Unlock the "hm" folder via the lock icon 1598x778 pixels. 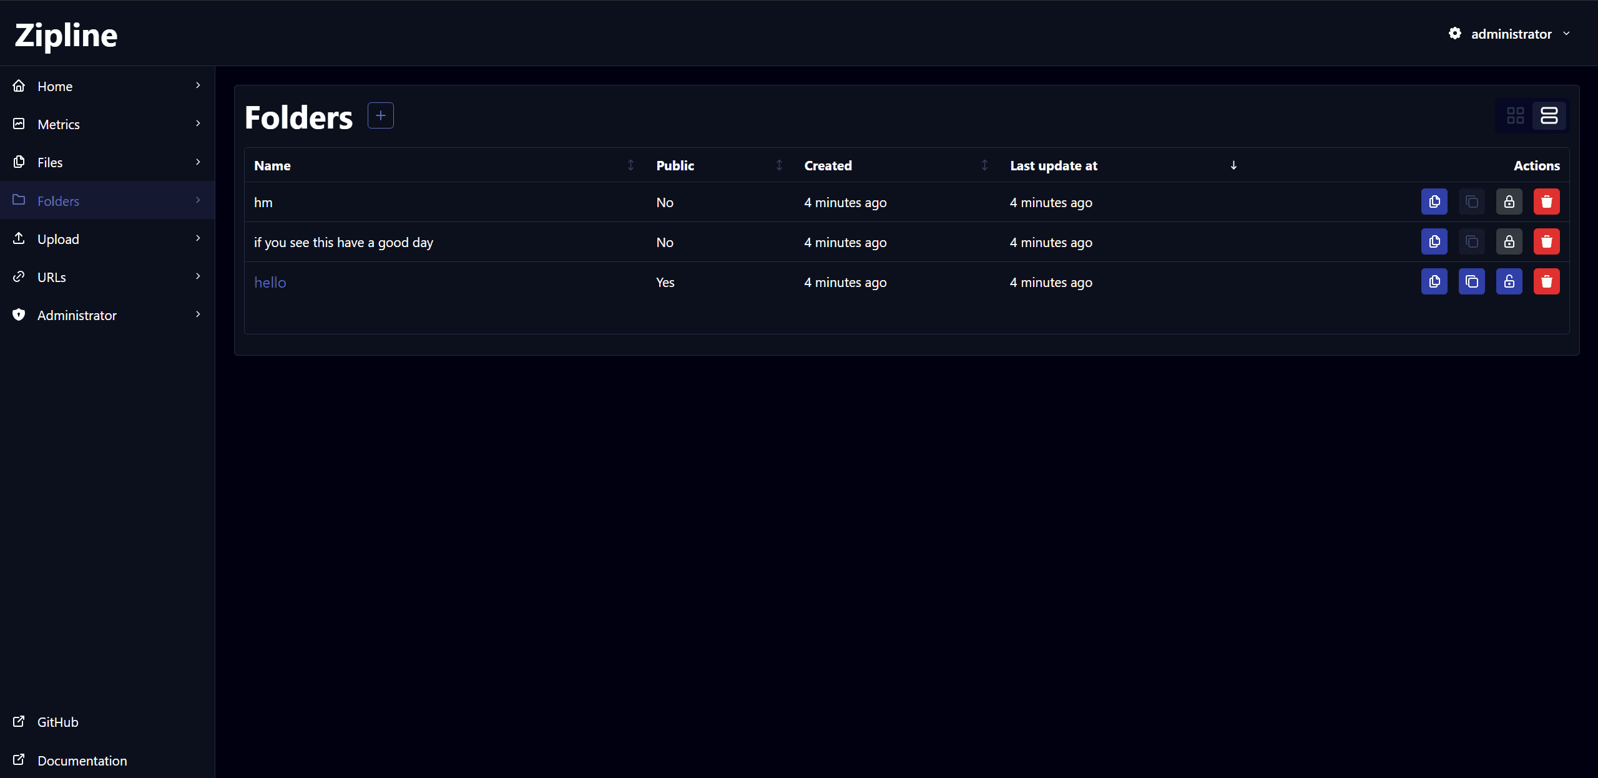pyautogui.click(x=1509, y=202)
